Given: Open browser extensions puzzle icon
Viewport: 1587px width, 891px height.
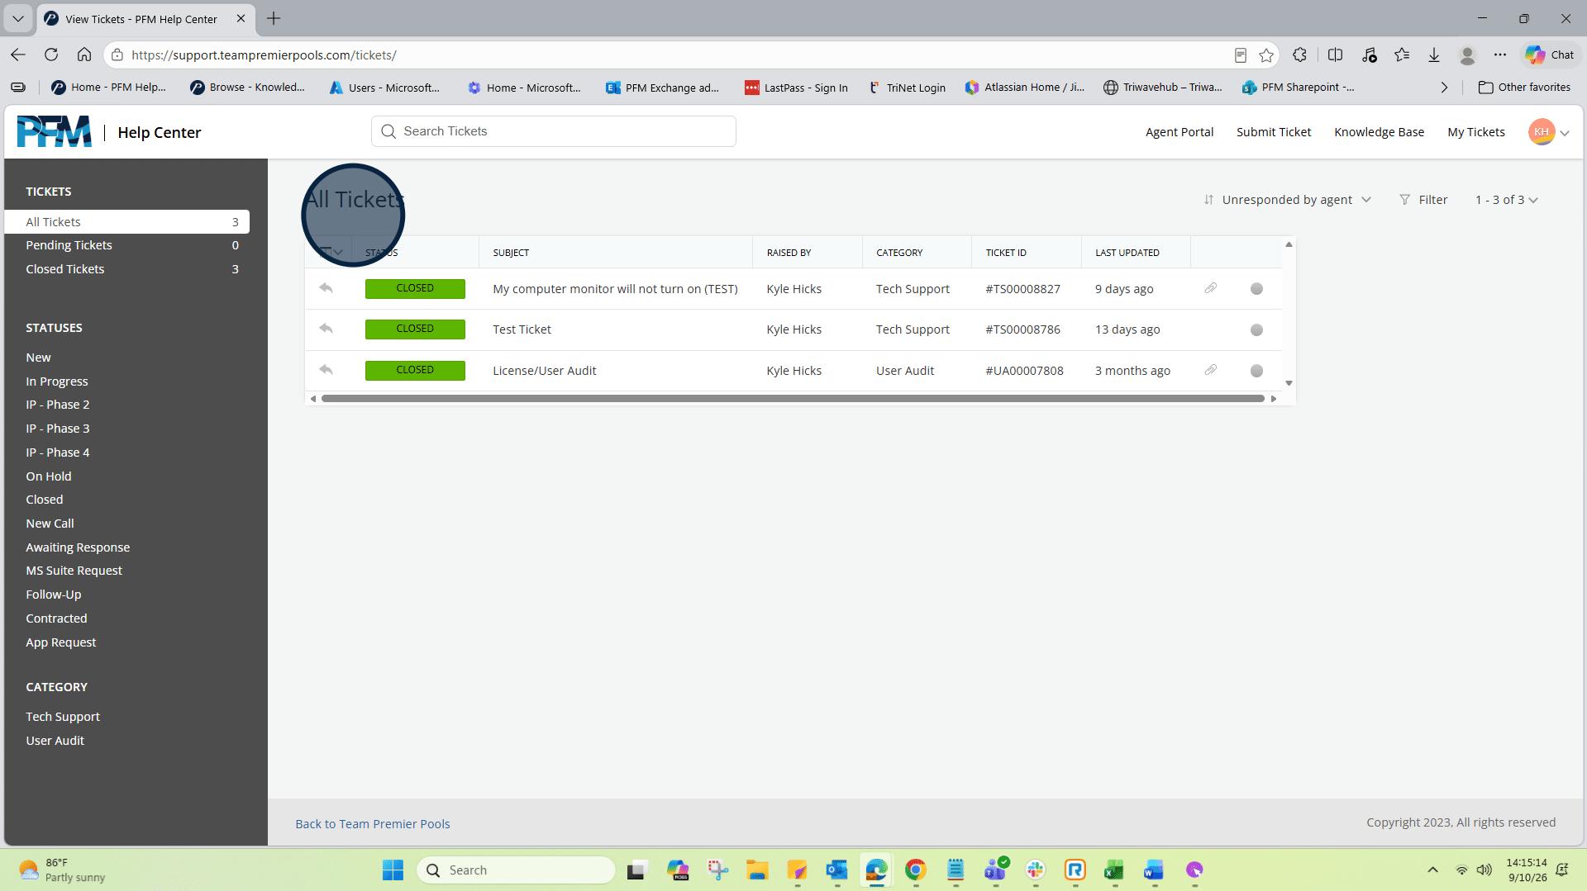Looking at the screenshot, I should [1300, 55].
